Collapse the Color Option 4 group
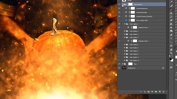Viewport: 177px width, 99px height. pyautogui.click(x=125, y=37)
